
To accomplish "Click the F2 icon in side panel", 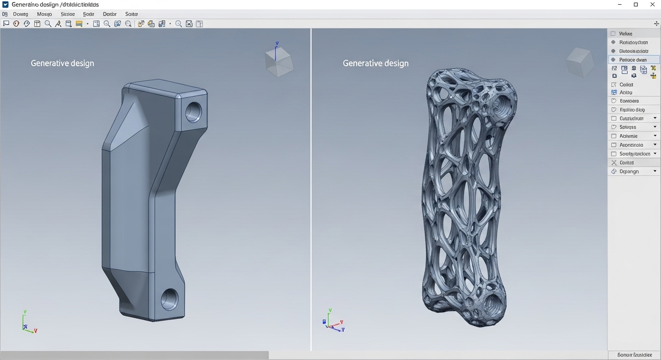I will pos(615,68).
